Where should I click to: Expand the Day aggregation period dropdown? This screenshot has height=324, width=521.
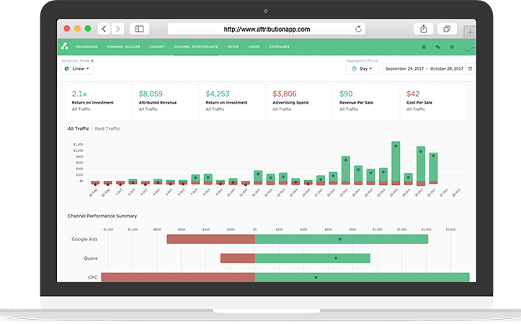pos(362,68)
